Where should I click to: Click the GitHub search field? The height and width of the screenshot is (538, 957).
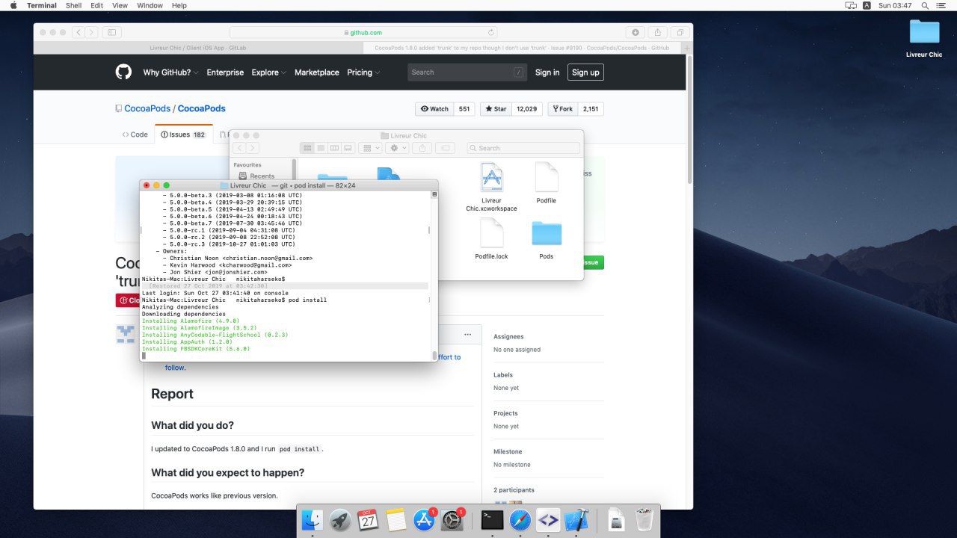(467, 72)
